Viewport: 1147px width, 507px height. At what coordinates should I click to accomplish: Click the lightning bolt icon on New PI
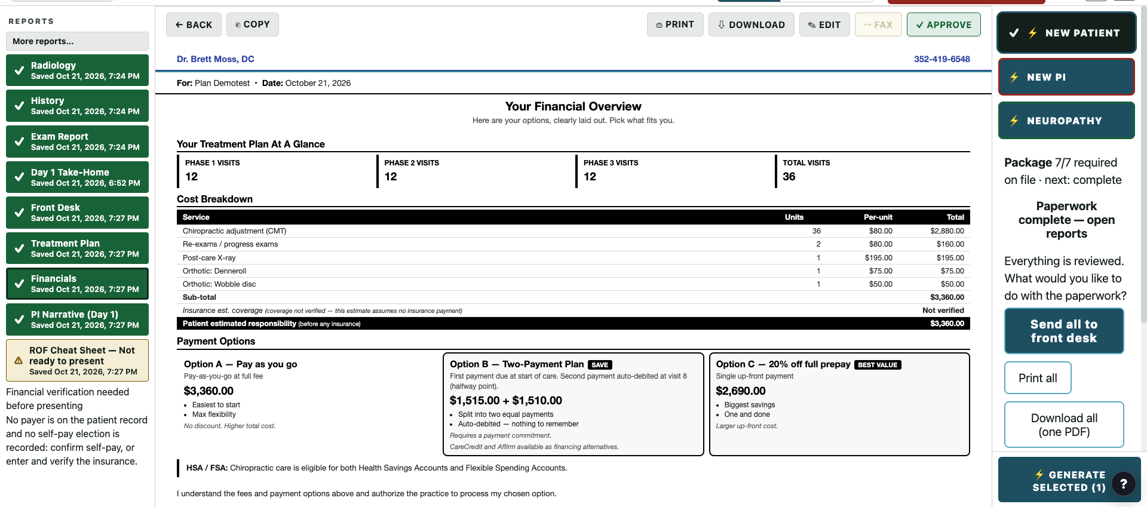pyautogui.click(x=1014, y=77)
